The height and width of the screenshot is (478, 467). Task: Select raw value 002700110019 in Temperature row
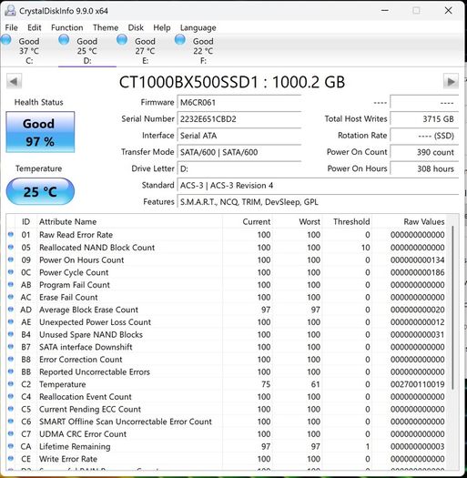[x=417, y=384]
